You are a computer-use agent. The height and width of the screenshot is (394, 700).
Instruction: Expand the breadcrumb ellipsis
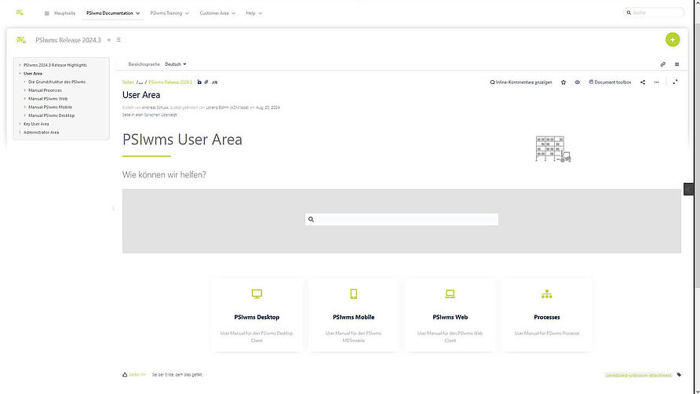coord(140,82)
